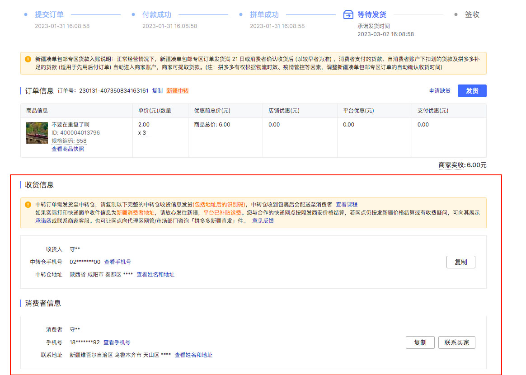Open 查看商品快照 link
This screenshot has height=375, width=526.
68,149
